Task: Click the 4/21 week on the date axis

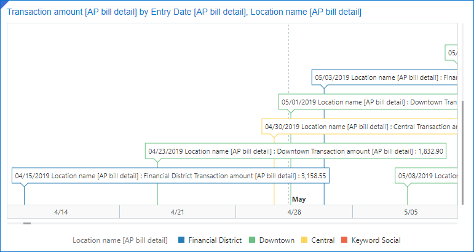Action: pyautogui.click(x=177, y=211)
